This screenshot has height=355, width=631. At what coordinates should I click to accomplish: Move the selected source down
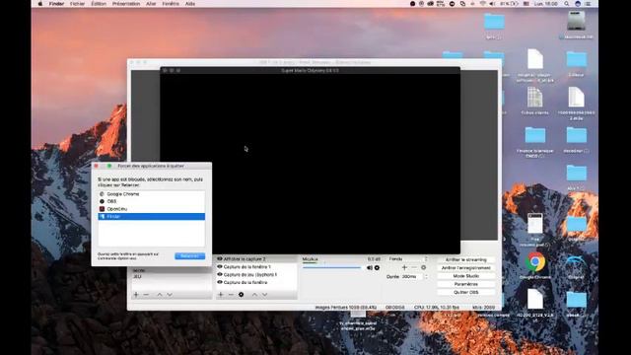pyautogui.click(x=265, y=295)
